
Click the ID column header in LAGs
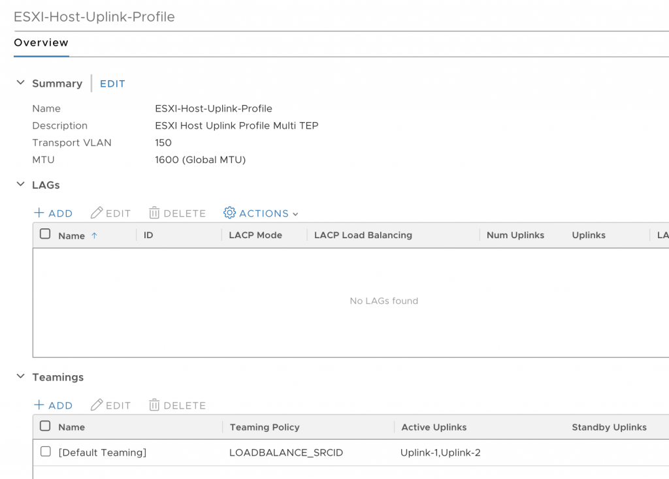148,235
